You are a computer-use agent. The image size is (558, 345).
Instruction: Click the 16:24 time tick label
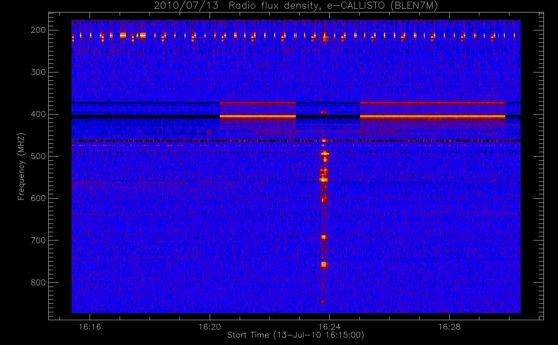tap(329, 327)
